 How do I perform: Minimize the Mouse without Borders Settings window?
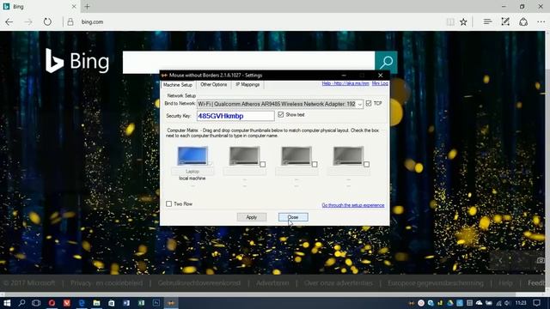[x=344, y=76]
